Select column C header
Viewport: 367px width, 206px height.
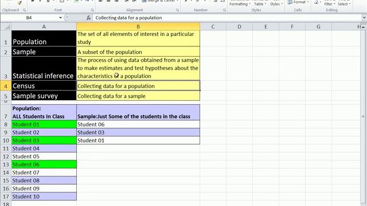tap(213, 27)
